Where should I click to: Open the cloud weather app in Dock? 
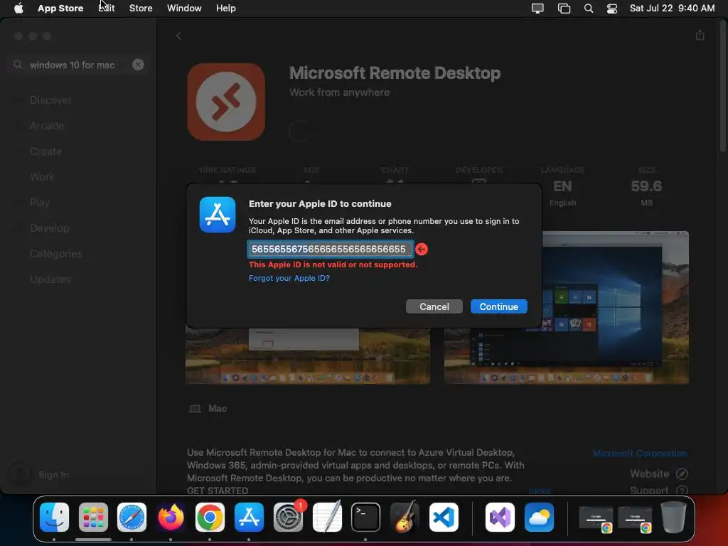tap(539, 518)
